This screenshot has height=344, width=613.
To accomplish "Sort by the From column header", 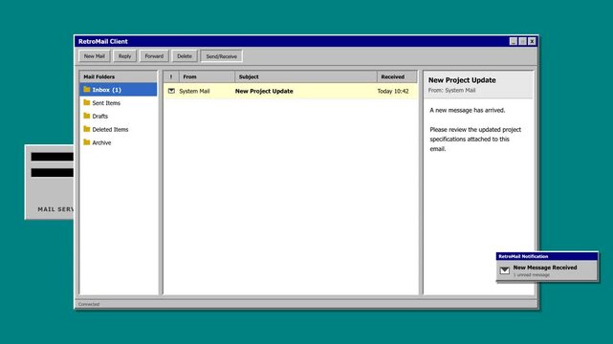I will [x=207, y=76].
